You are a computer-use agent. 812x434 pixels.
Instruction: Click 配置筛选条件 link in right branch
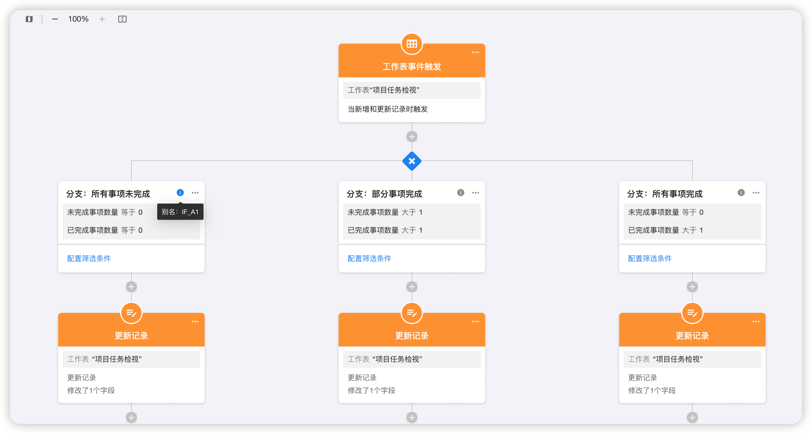[x=650, y=258]
